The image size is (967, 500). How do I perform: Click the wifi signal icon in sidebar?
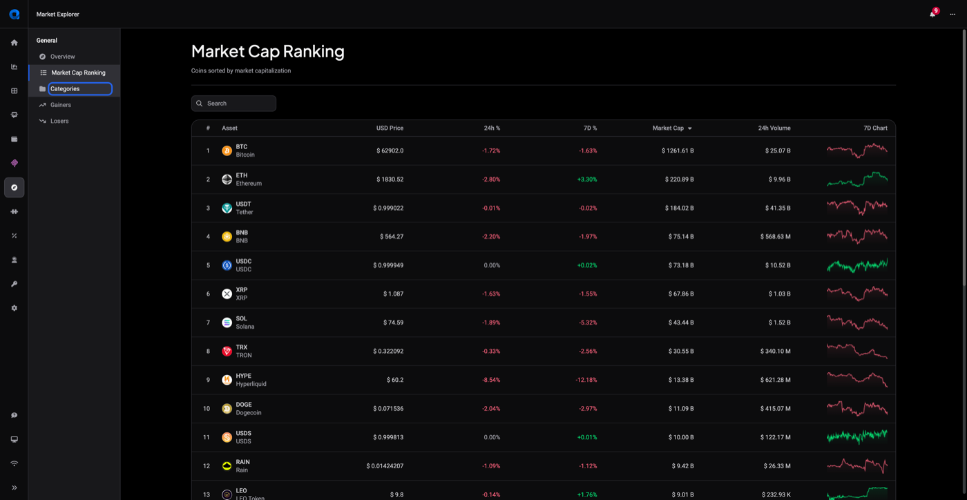tap(14, 464)
